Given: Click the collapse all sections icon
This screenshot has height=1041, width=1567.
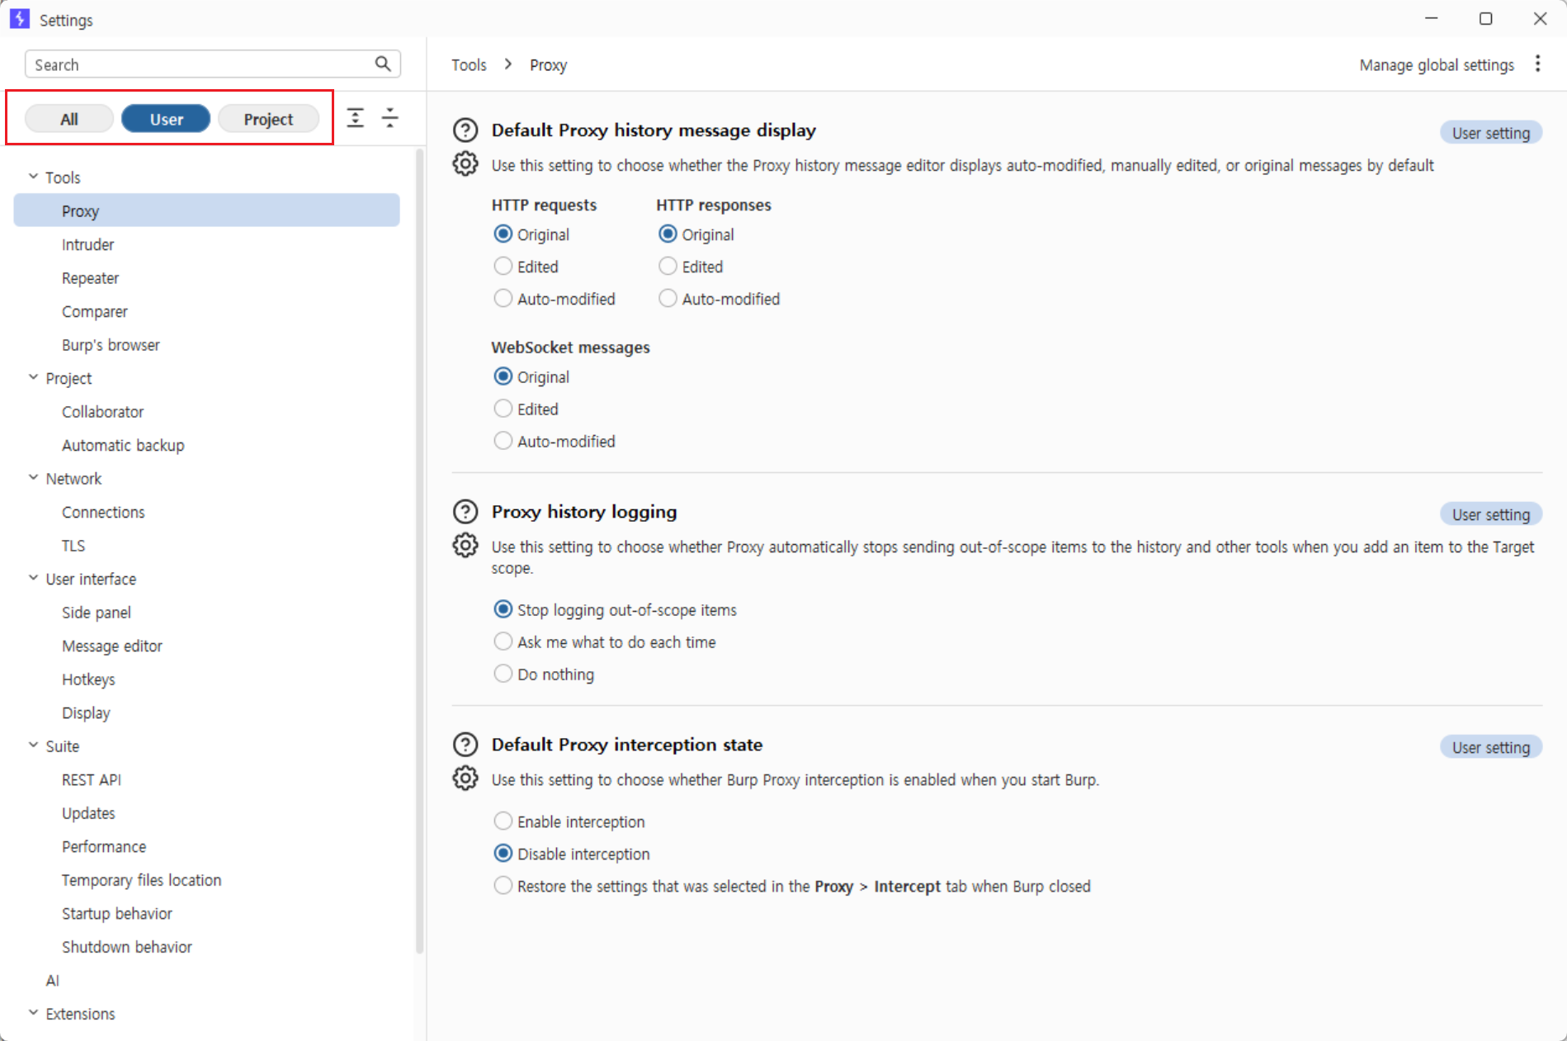Looking at the screenshot, I should coord(389,118).
